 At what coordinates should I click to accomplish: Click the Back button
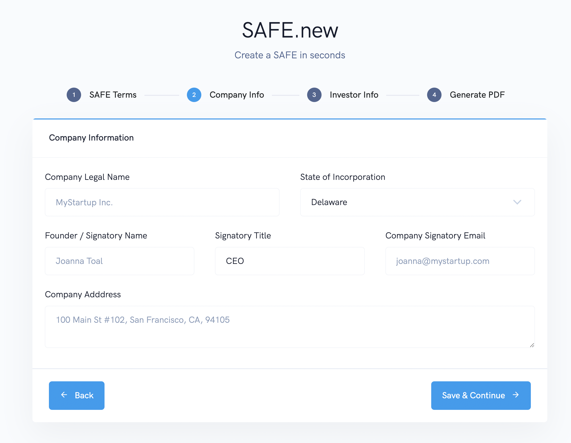[77, 395]
